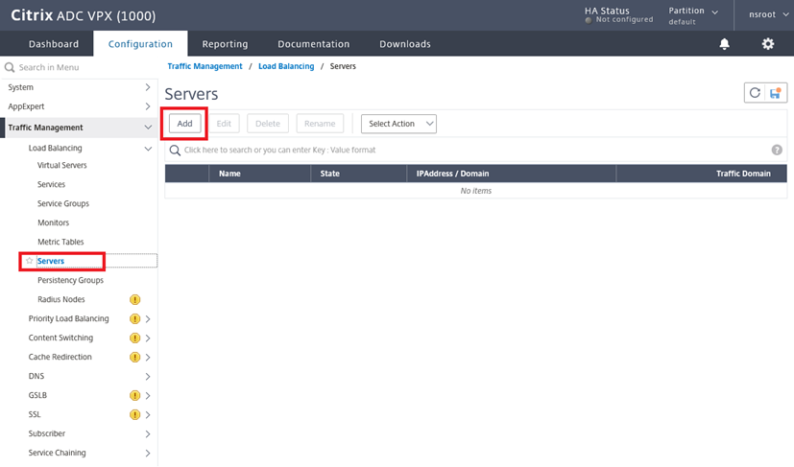Screen dimensions: 794x467
Task: Click the GSLB warning icon
Action: coord(134,396)
